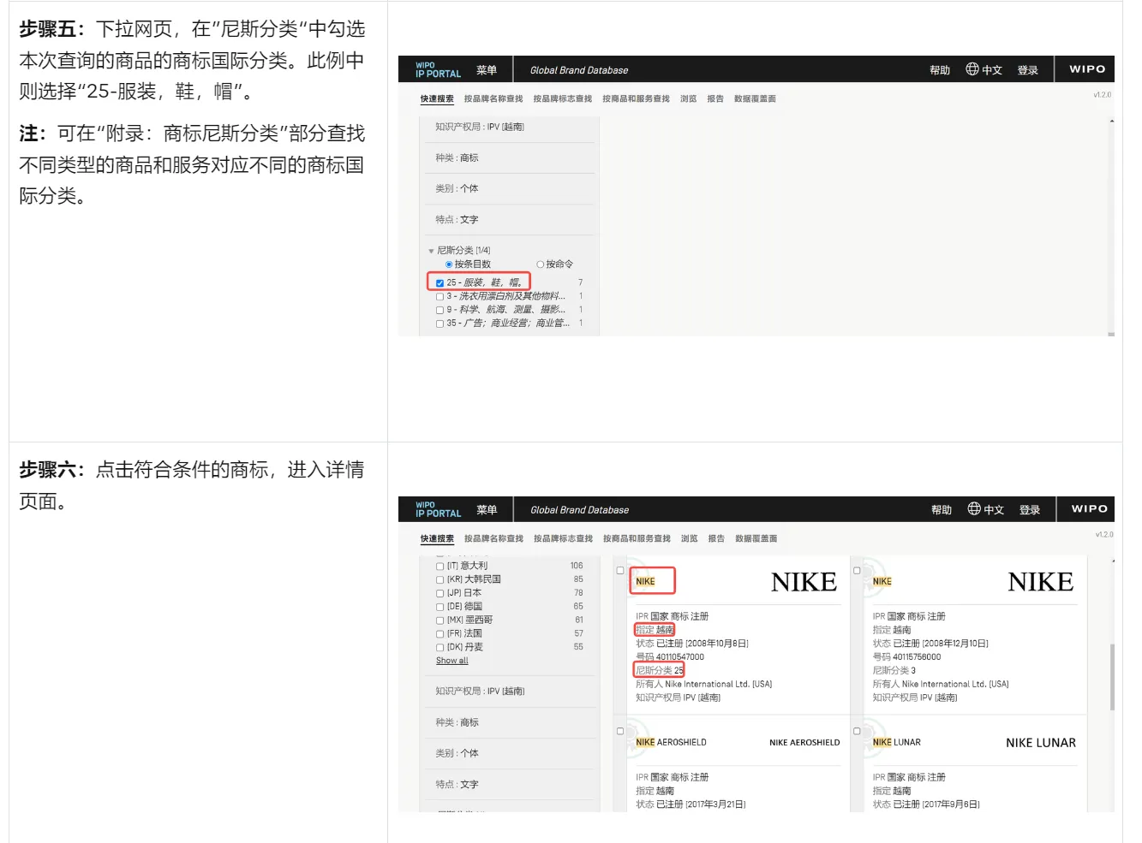Click WIPO IP Portal logo in step six screenshot

pos(438,509)
